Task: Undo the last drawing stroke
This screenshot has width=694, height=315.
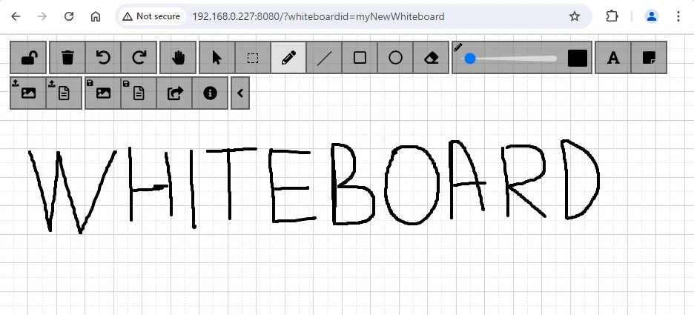Action: click(x=104, y=57)
